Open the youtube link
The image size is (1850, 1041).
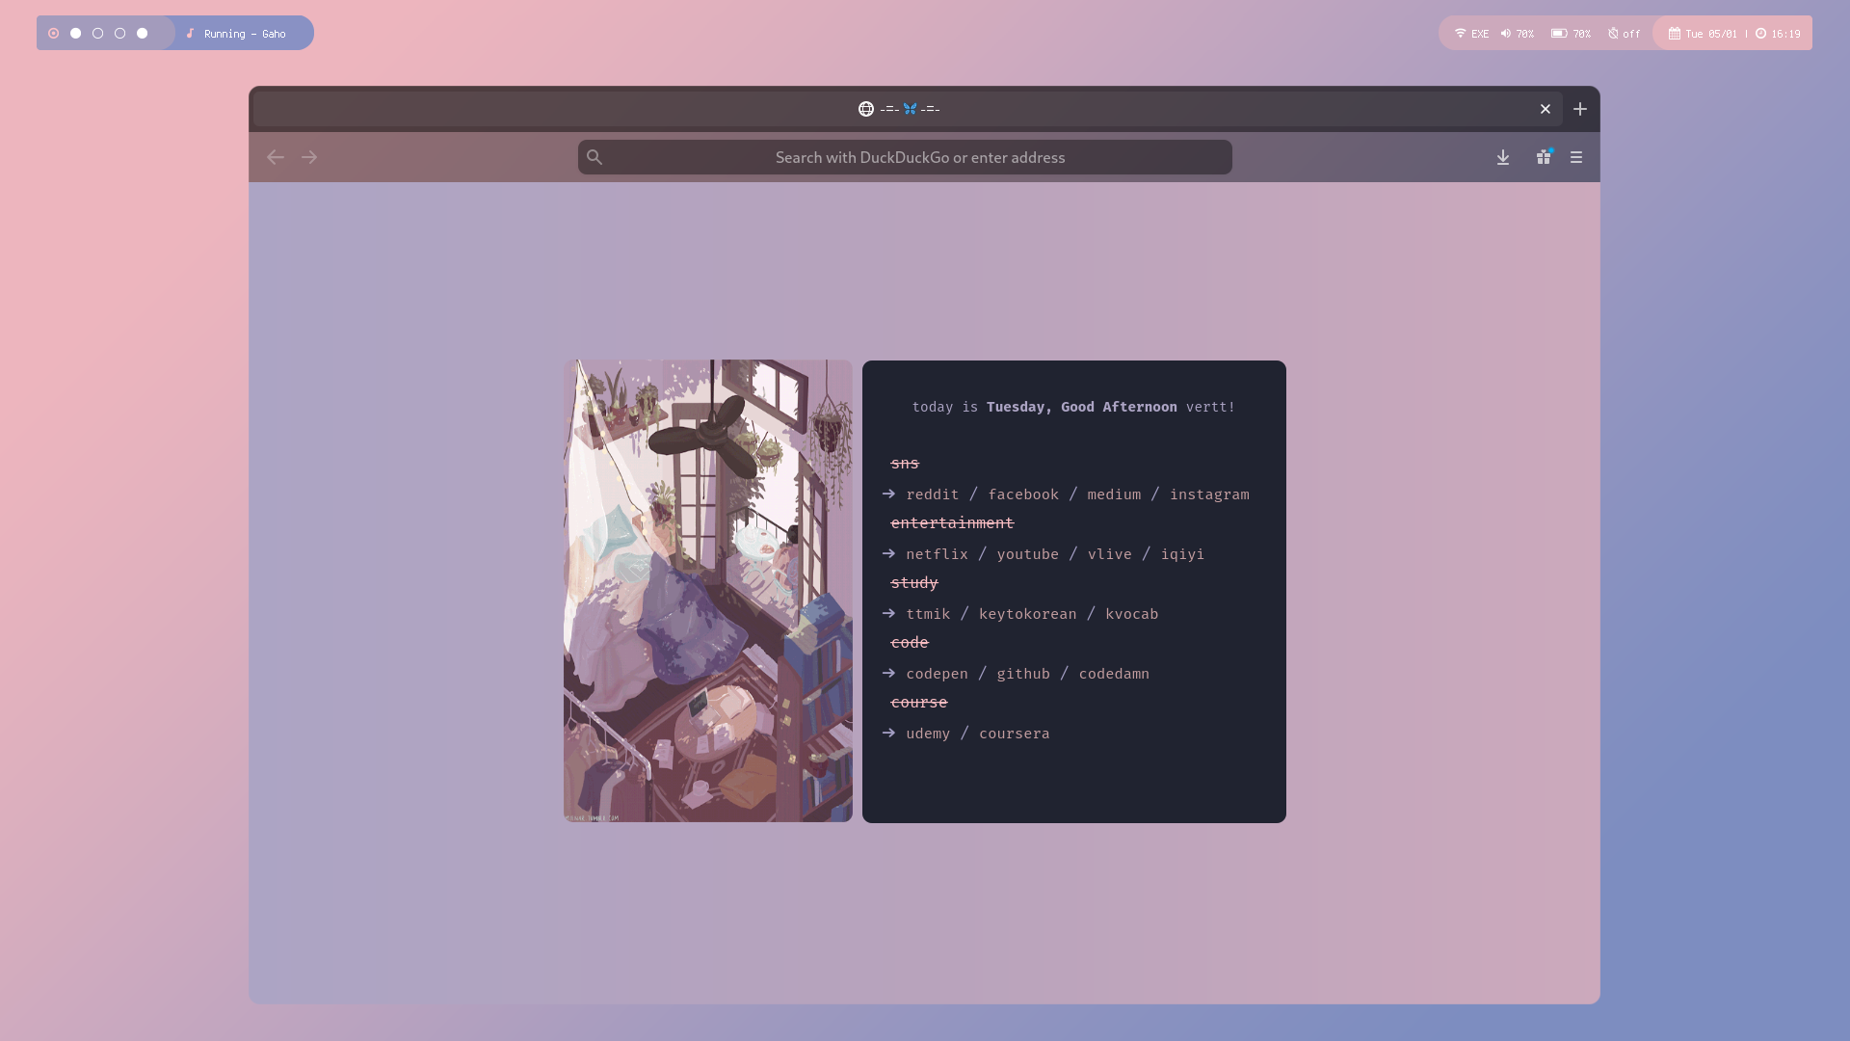point(1027,554)
